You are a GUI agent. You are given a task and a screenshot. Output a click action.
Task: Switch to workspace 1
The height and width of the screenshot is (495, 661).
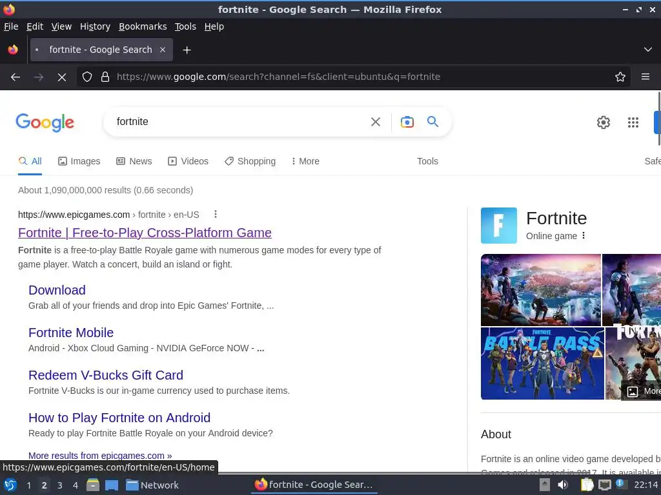28,485
